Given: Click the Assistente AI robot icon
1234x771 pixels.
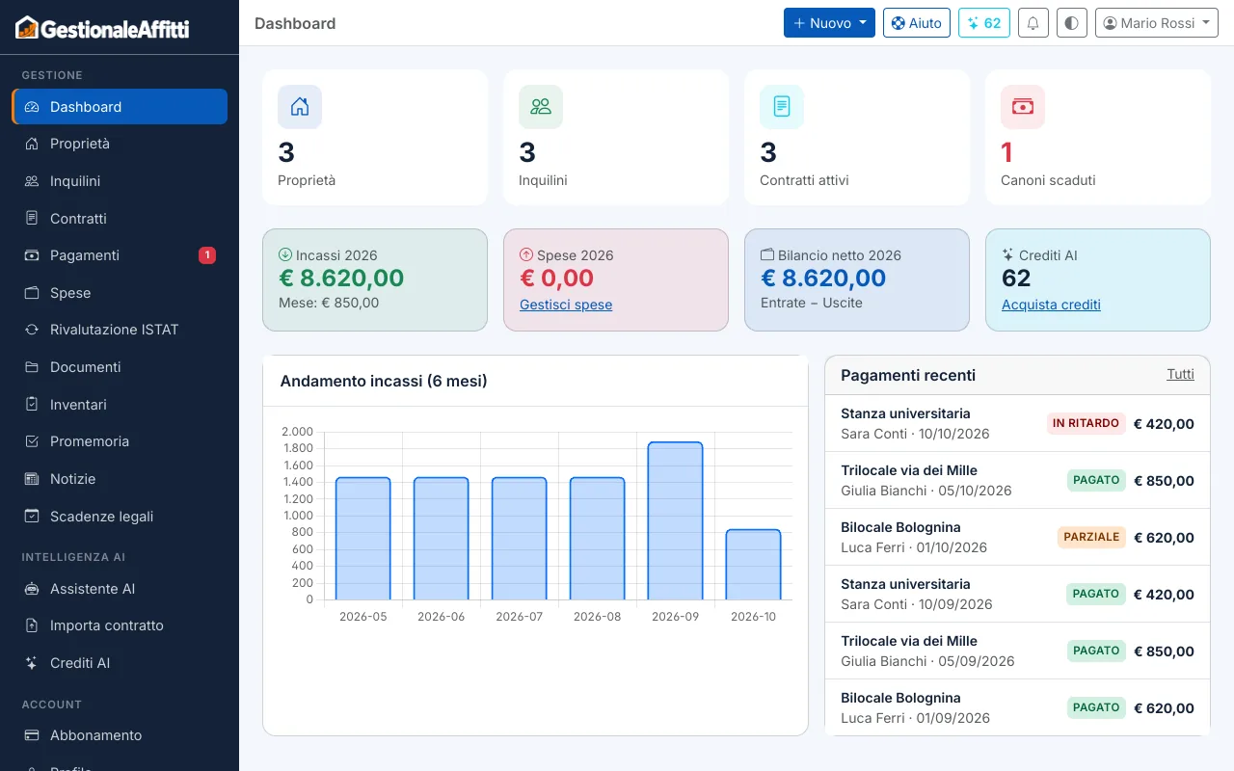Looking at the screenshot, I should pyautogui.click(x=32, y=589).
